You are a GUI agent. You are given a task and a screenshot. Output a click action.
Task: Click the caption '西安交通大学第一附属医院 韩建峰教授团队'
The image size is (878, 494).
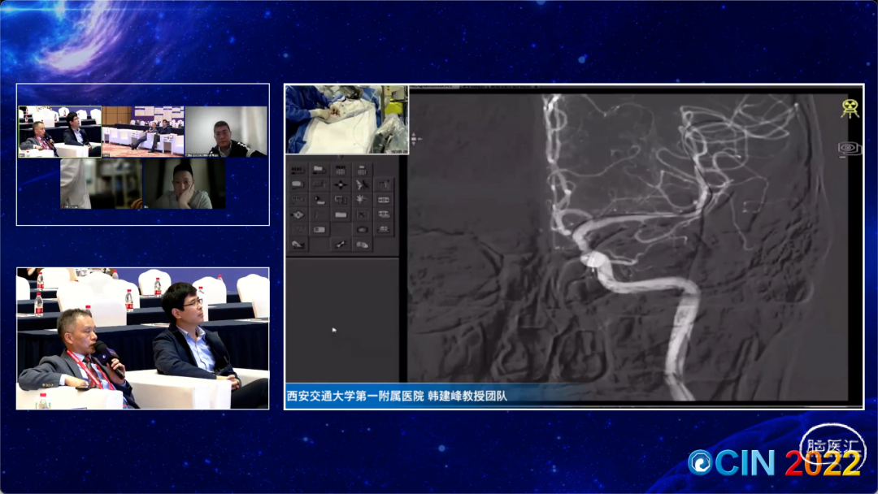(397, 396)
